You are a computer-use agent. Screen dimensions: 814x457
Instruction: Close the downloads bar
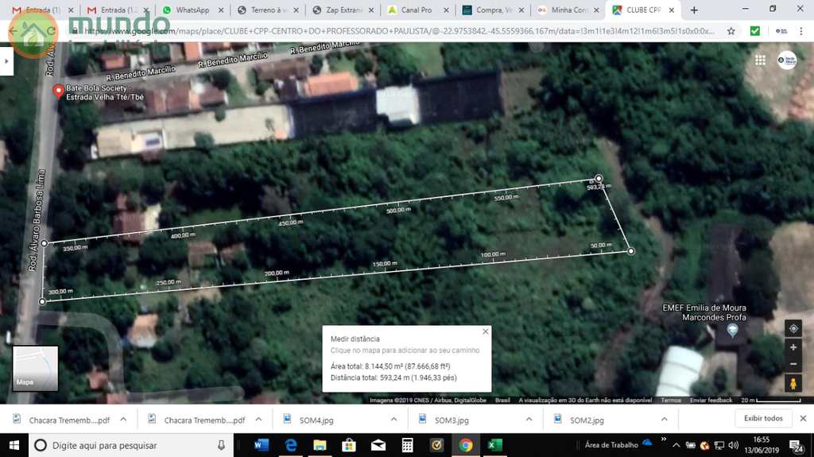803,418
